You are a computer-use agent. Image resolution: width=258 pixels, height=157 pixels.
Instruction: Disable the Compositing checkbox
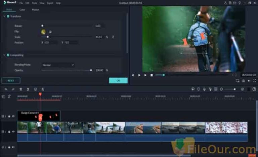[8, 55]
